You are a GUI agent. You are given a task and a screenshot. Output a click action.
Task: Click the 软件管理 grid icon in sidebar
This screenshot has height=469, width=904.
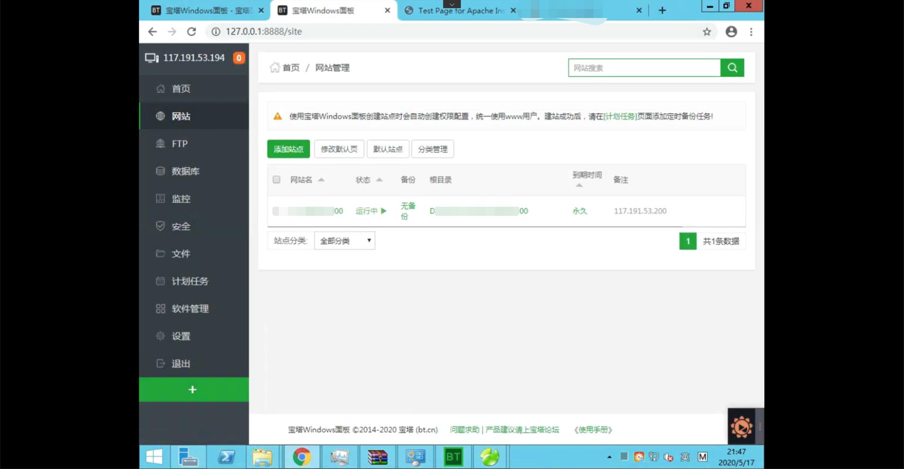point(160,309)
